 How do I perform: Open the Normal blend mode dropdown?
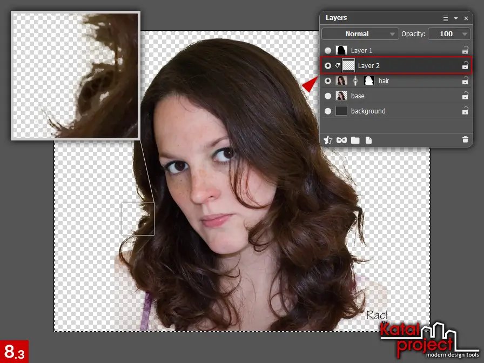tap(359, 33)
